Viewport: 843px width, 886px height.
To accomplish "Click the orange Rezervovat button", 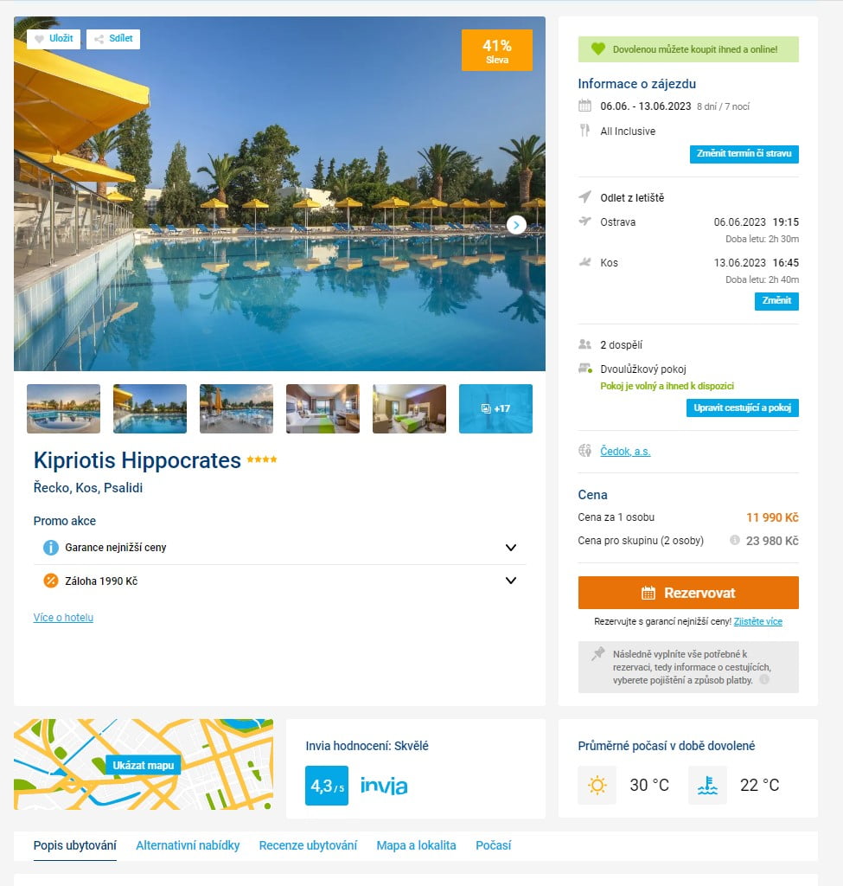I will tap(687, 593).
